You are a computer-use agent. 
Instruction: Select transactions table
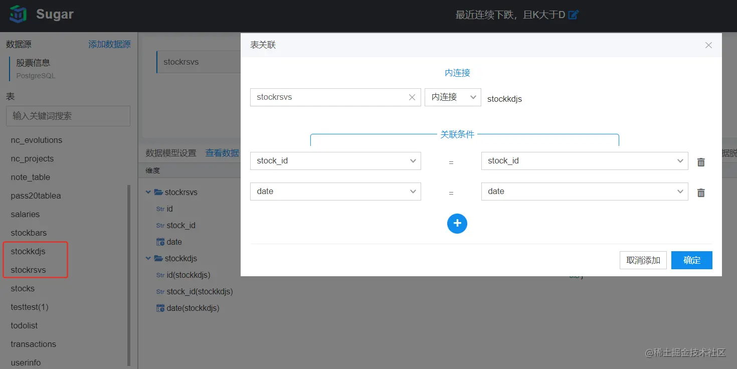tap(33, 344)
